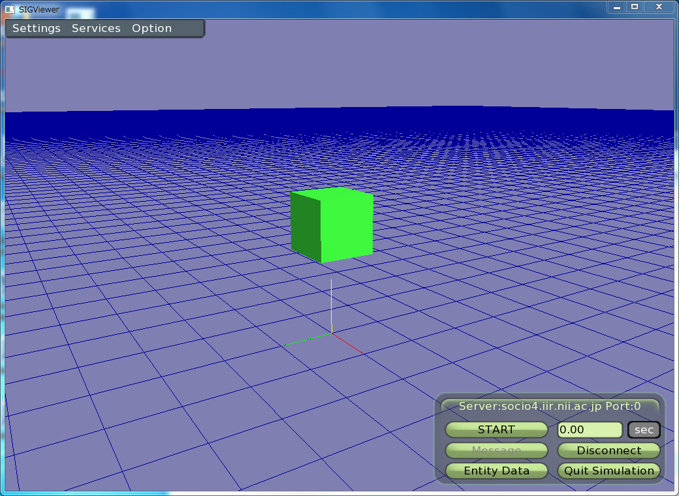Screen dimensions: 679x496
Task: Disconnect from the simulation server
Action: (x=608, y=450)
